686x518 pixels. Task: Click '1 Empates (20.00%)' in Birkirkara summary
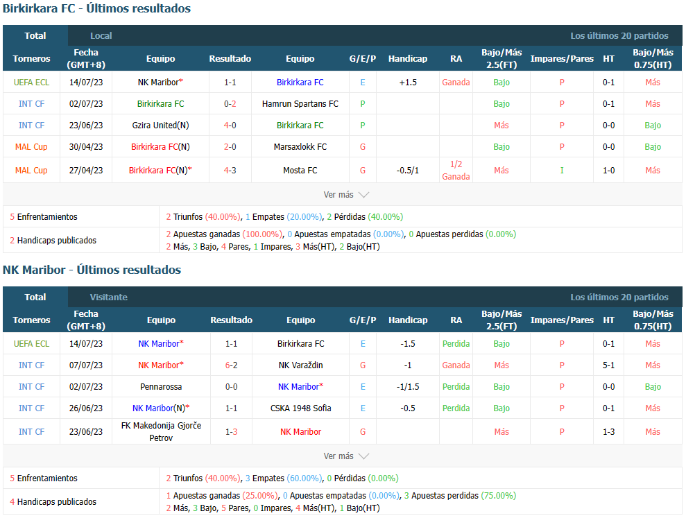click(284, 216)
